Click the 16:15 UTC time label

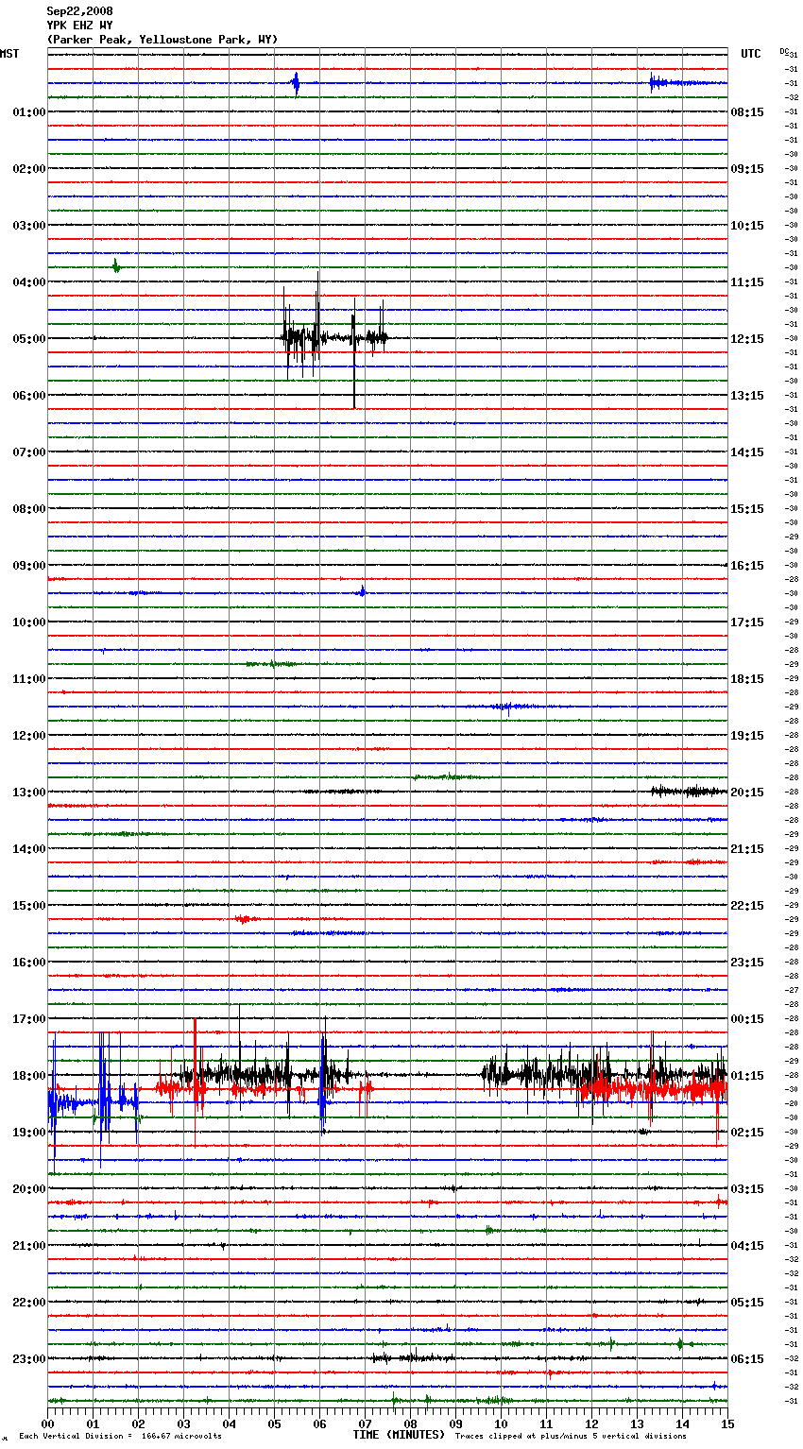coord(747,566)
